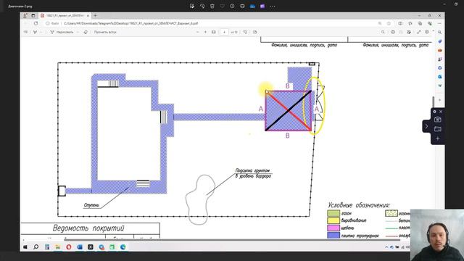Screen dimensions: 464x261
Task: Enter full screen in PDF toolbar
Action: pyautogui.click(x=418, y=32)
